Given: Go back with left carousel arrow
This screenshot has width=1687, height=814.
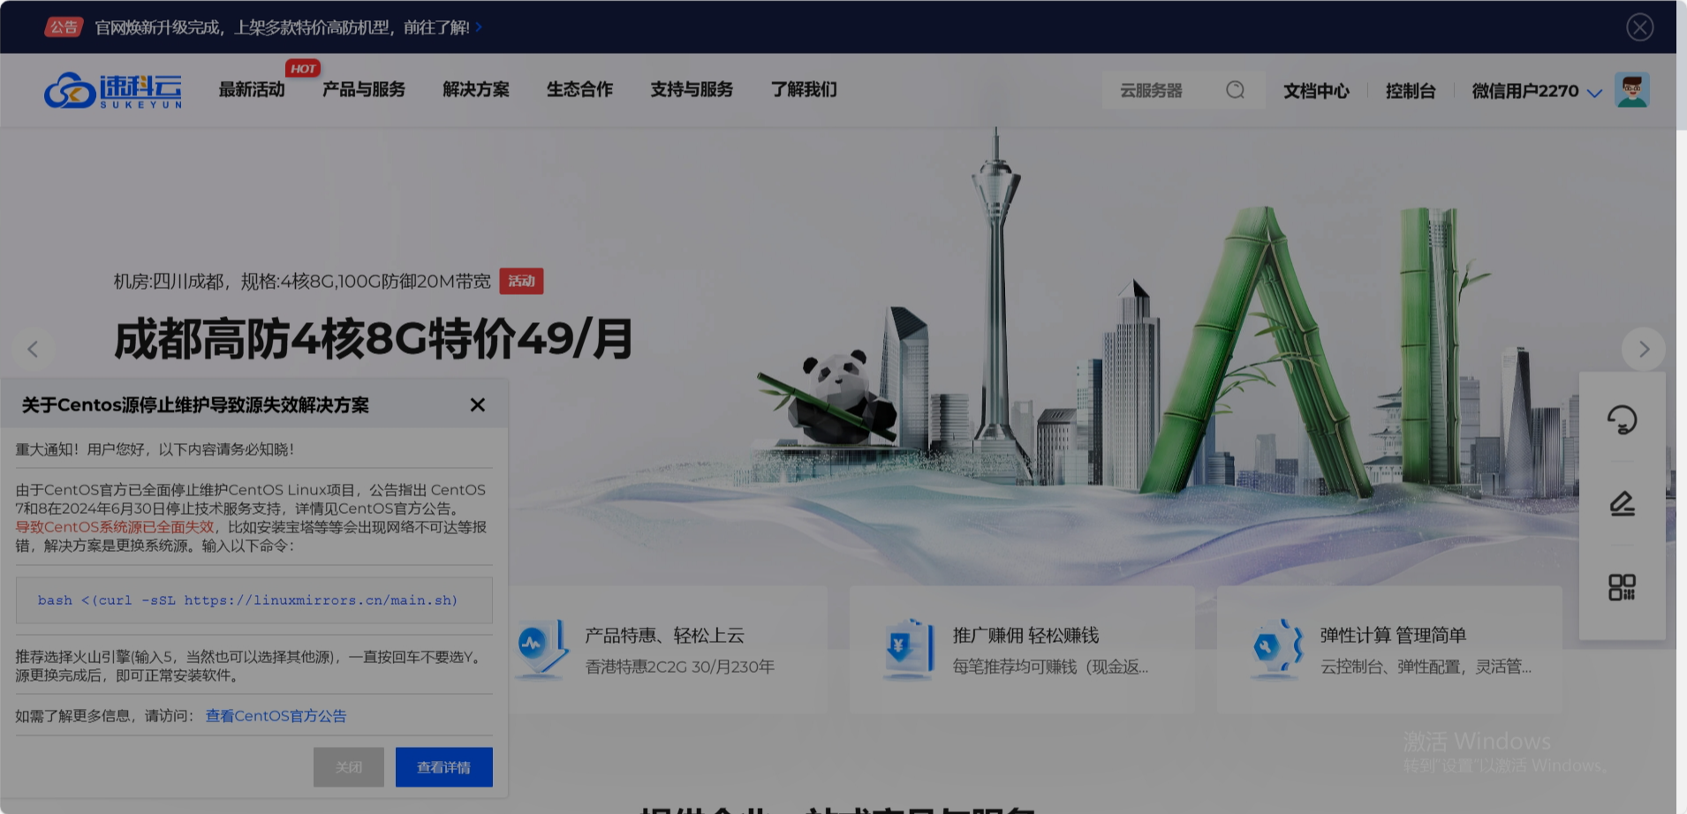Looking at the screenshot, I should [32, 349].
